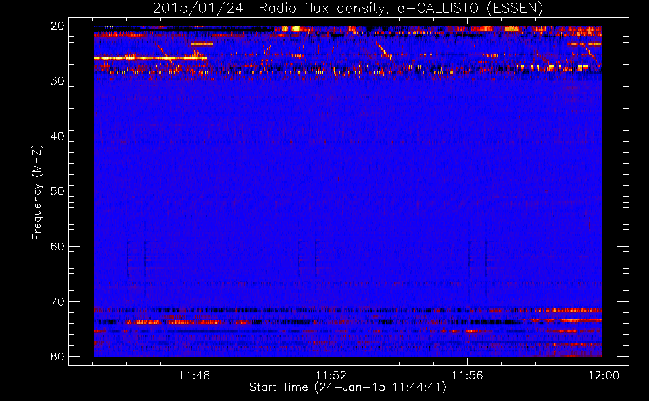
Task: Click the '20' frequency tick label
Action: tap(57, 26)
